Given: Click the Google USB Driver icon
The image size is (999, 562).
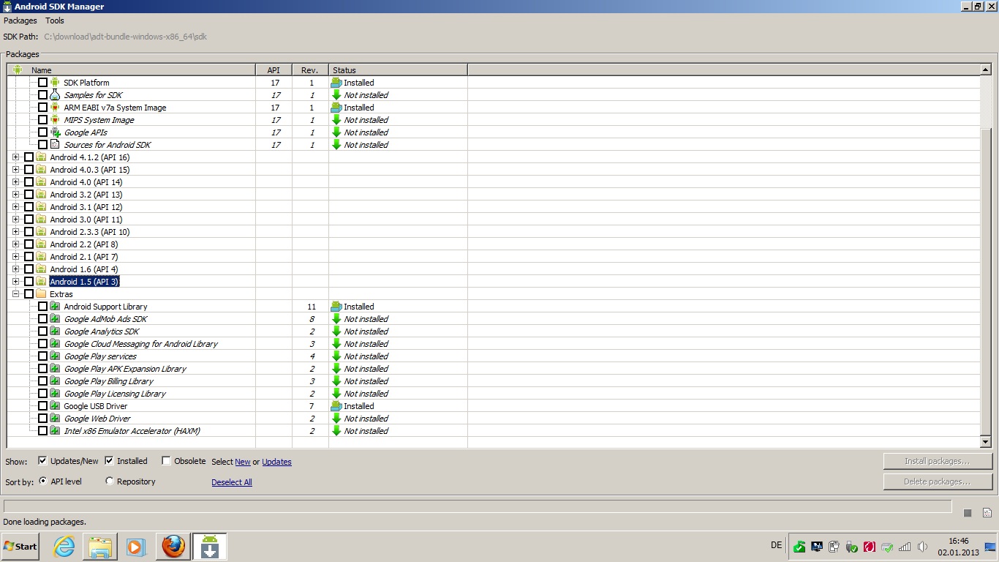Looking at the screenshot, I should 55,406.
